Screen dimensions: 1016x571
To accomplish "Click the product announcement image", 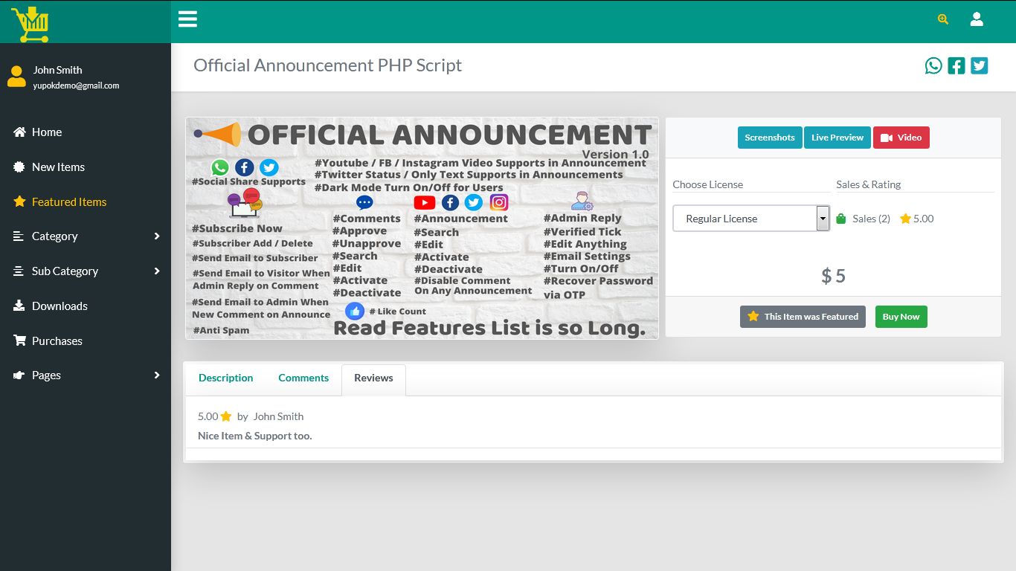I will pos(422,228).
